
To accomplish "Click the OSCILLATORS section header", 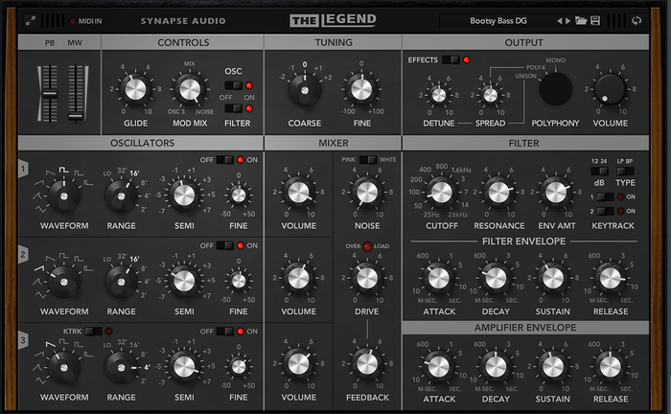I will click(x=141, y=143).
